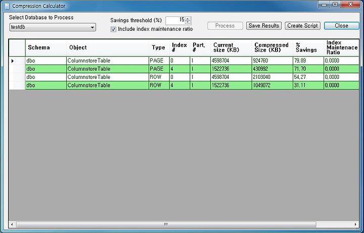Close window with red X button
This screenshot has height=233, width=364.
(350, 5)
